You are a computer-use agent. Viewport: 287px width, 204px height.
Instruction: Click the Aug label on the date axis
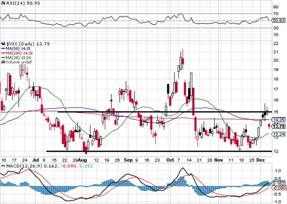[x=82, y=159]
